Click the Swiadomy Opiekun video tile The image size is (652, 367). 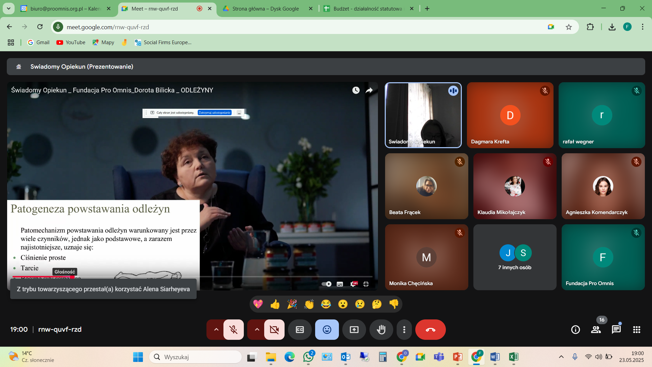[x=423, y=115]
